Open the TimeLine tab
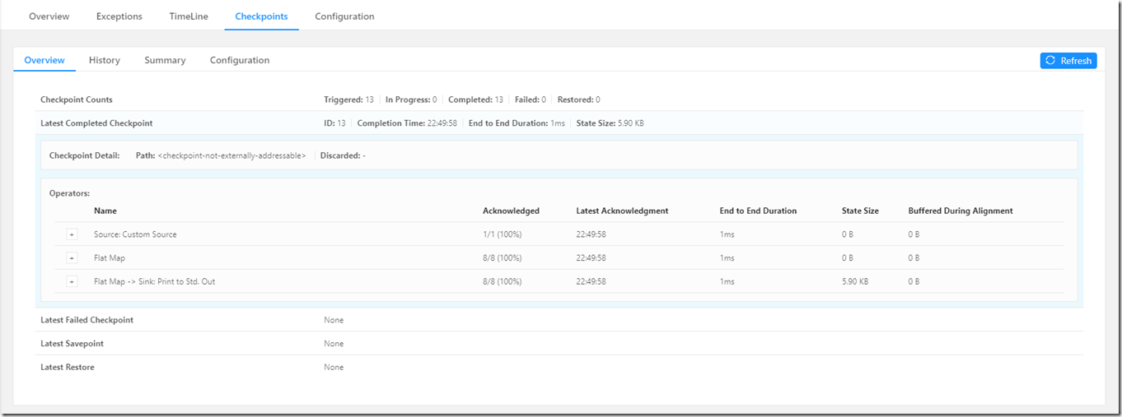 189,16
